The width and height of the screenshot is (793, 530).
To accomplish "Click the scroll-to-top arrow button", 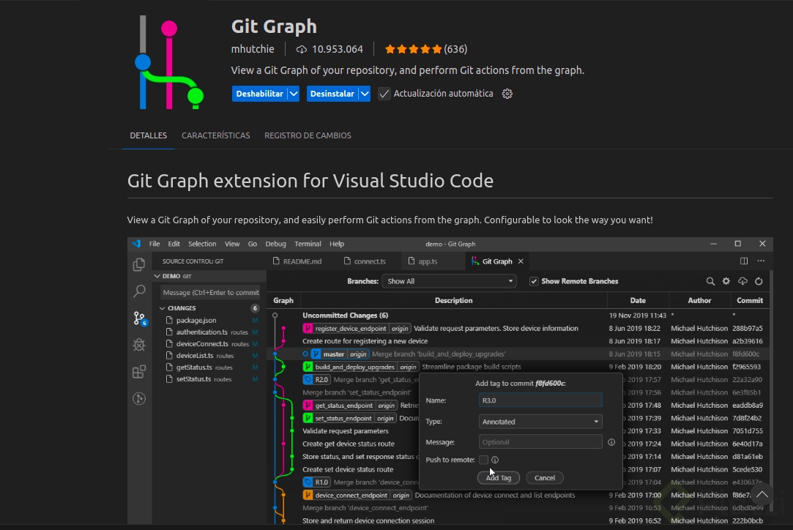I will coord(762,494).
